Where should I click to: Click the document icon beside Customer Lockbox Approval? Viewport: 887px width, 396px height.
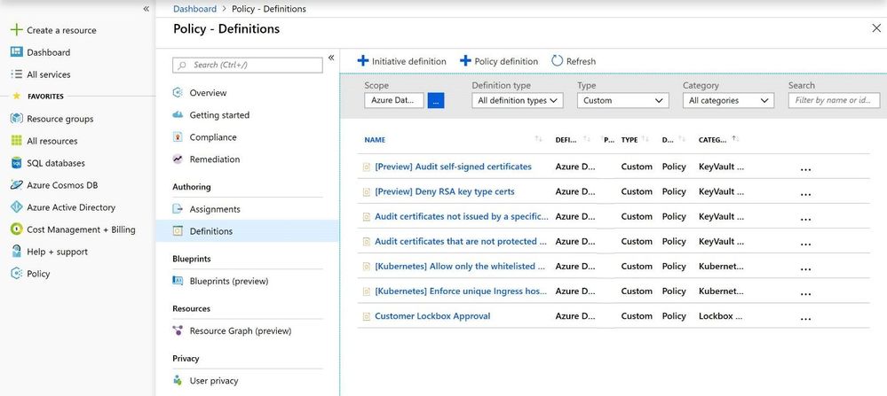[366, 316]
